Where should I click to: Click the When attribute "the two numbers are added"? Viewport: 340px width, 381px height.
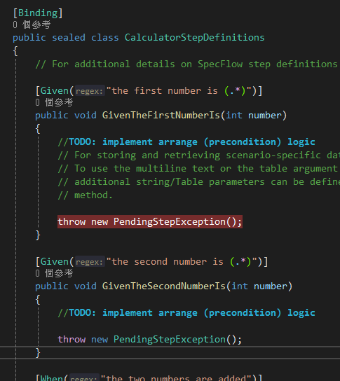tap(149, 377)
